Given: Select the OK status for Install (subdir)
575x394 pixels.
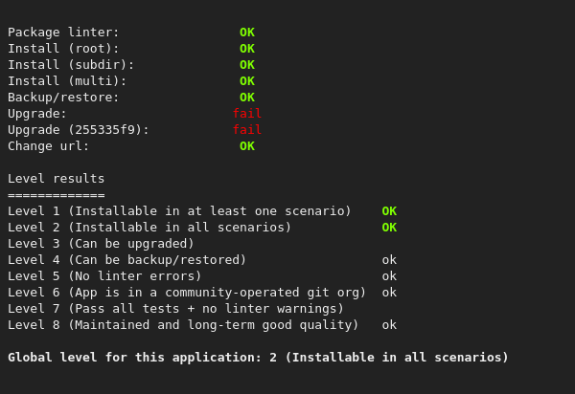Looking at the screenshot, I should [x=246, y=65].
